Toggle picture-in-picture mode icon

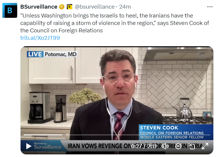tap(192, 146)
